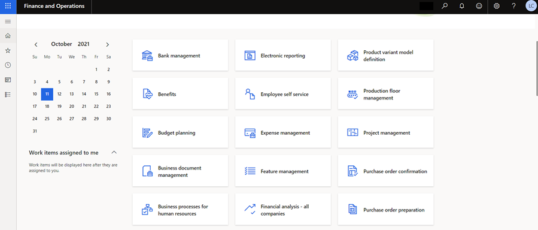Open the LC user account avatar
538x230 pixels.
[530, 6]
